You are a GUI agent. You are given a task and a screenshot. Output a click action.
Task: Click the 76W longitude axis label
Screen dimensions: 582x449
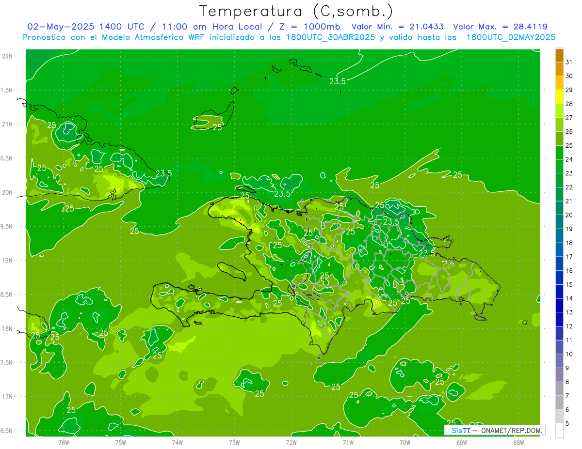pos(64,442)
